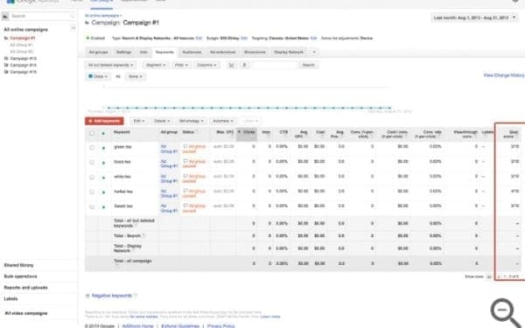Check the box for white tea keyword

pos(92,177)
